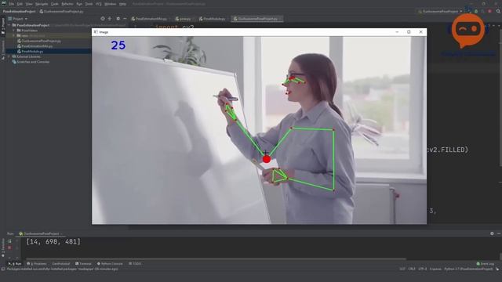Switch to the PoseModule.py editor tab
This screenshot has width=502, height=282.
[x=212, y=19]
